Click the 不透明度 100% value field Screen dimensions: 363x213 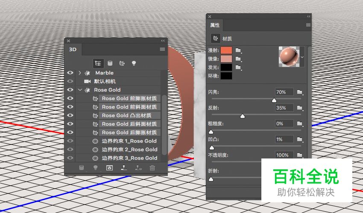click(284, 155)
